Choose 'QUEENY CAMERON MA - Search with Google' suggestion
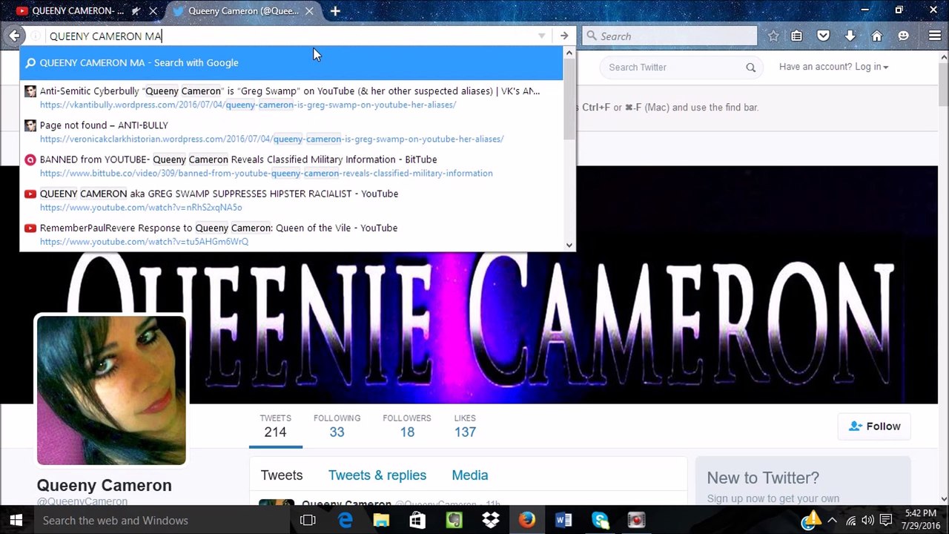Image resolution: width=949 pixels, height=534 pixels. [291, 63]
